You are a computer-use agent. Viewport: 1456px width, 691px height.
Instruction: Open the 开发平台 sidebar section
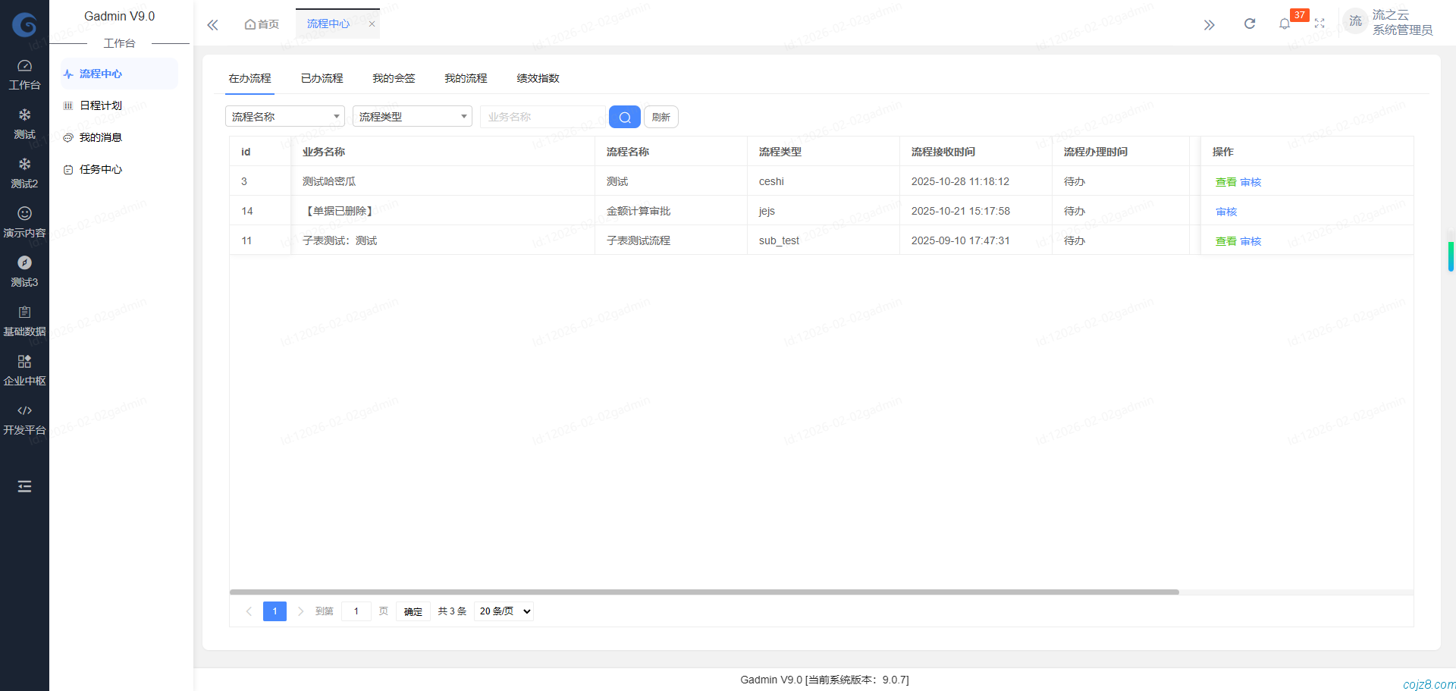(24, 419)
